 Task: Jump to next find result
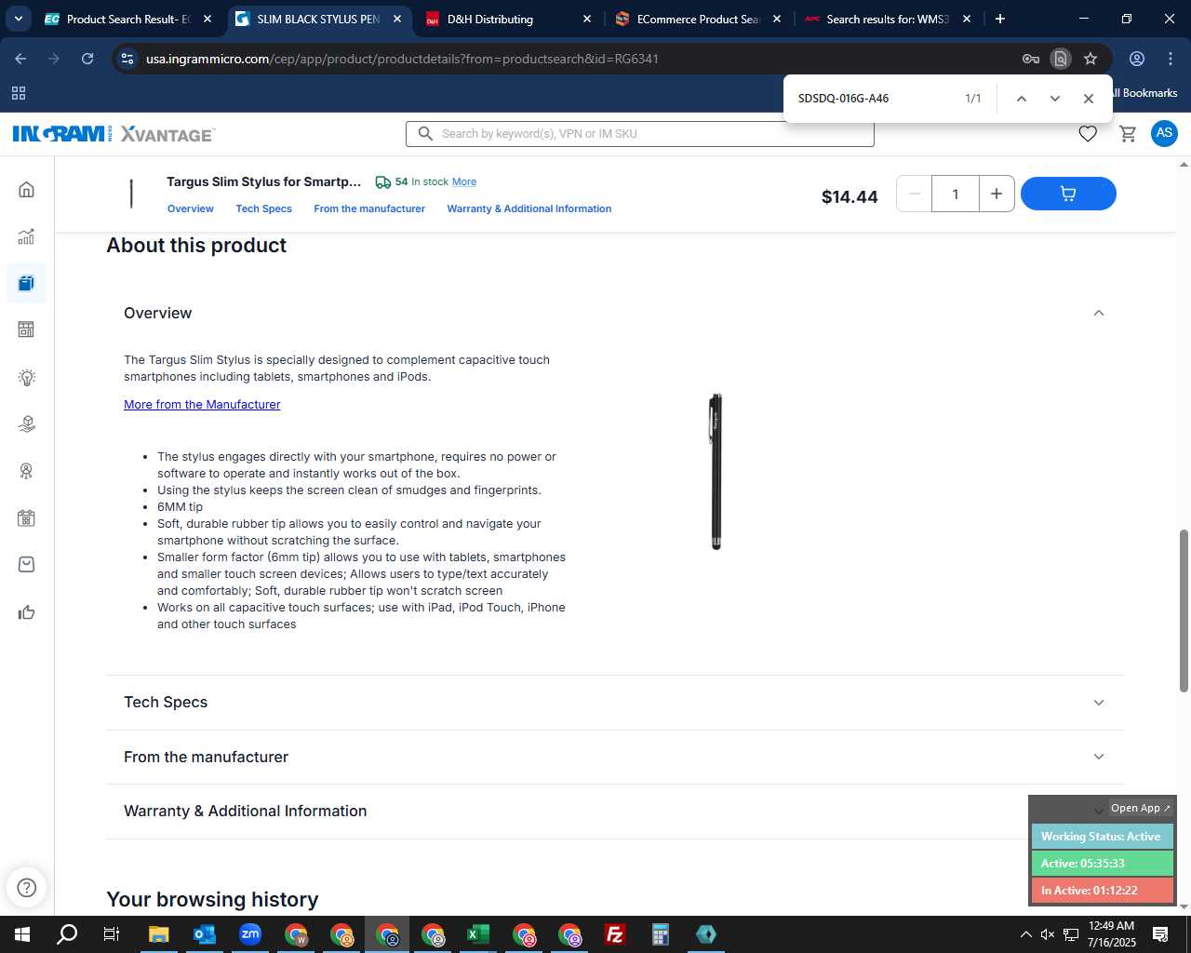point(1054,99)
